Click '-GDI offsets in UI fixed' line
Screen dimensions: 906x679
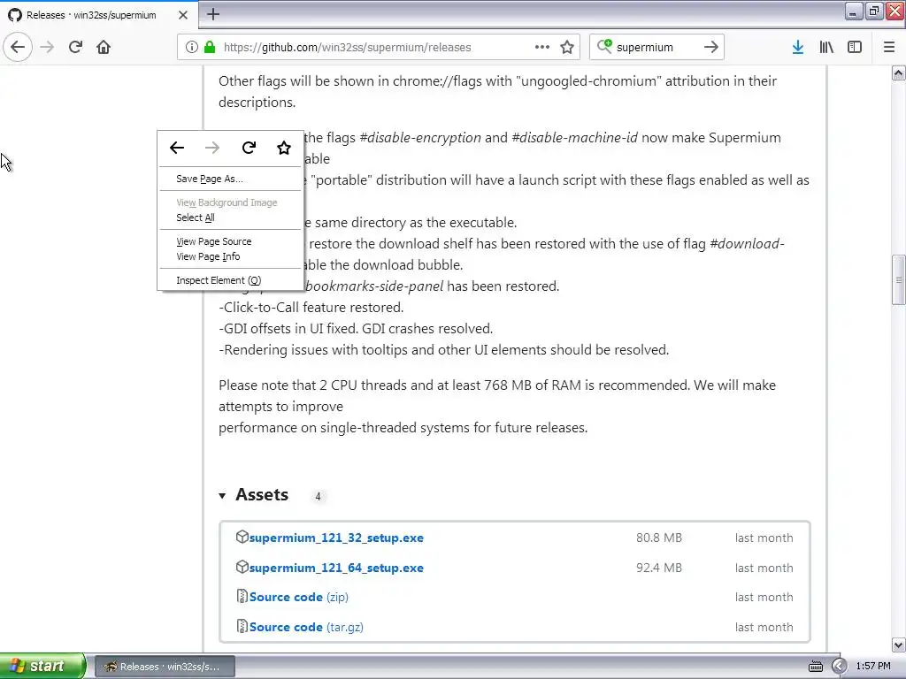click(x=356, y=329)
